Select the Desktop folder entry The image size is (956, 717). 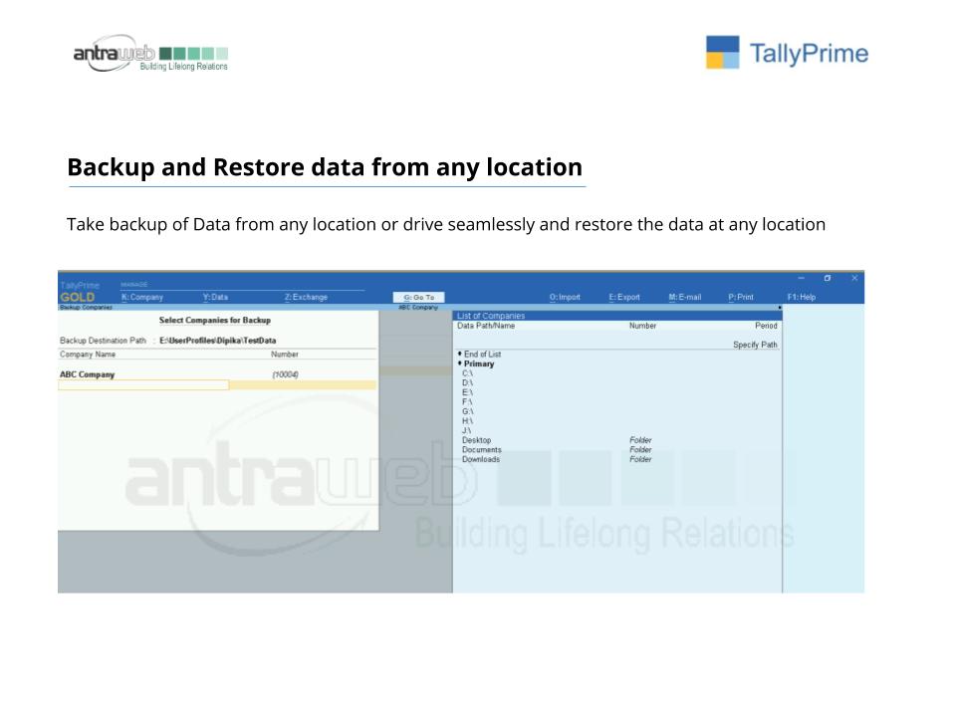click(476, 440)
